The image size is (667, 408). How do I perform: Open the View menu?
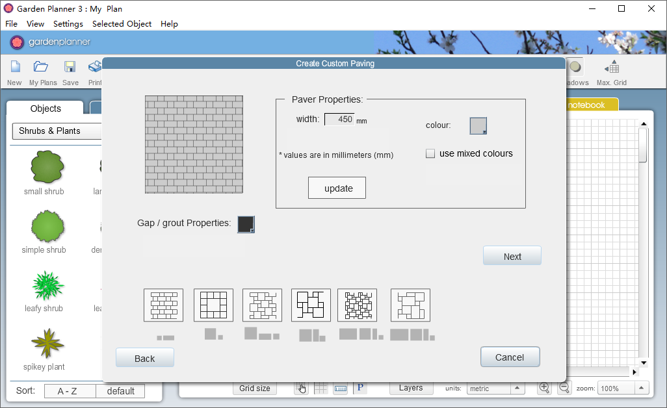(x=35, y=24)
